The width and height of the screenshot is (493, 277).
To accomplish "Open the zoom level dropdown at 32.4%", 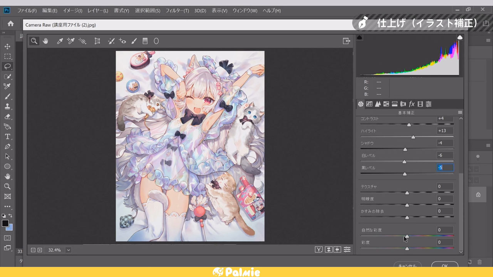I will tap(69, 250).
